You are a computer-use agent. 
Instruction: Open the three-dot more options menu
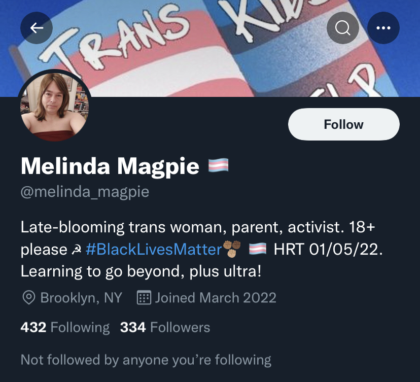pyautogui.click(x=383, y=27)
